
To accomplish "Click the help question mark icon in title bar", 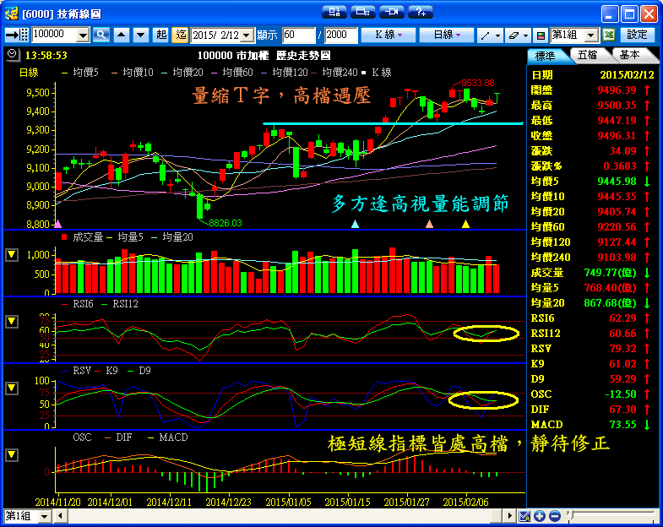I will pos(420,12).
